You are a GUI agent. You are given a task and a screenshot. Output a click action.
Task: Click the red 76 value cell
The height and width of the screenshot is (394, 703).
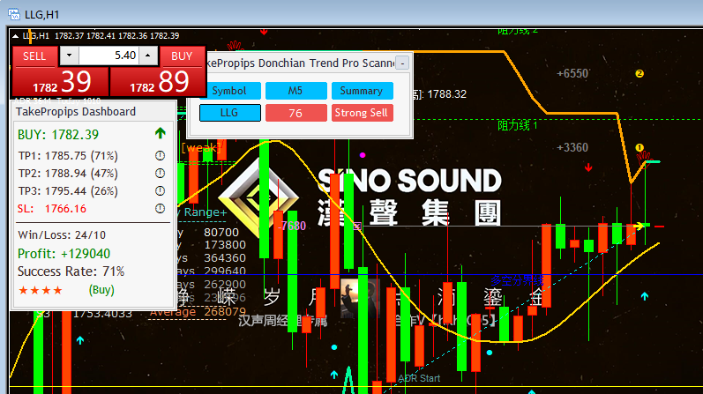pyautogui.click(x=295, y=113)
